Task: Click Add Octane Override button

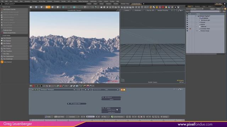Action: tap(14, 10)
